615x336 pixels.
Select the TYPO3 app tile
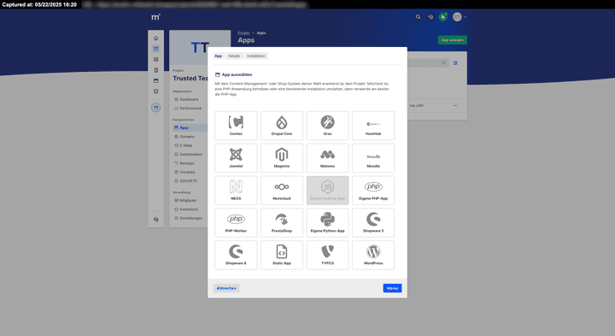(327, 255)
